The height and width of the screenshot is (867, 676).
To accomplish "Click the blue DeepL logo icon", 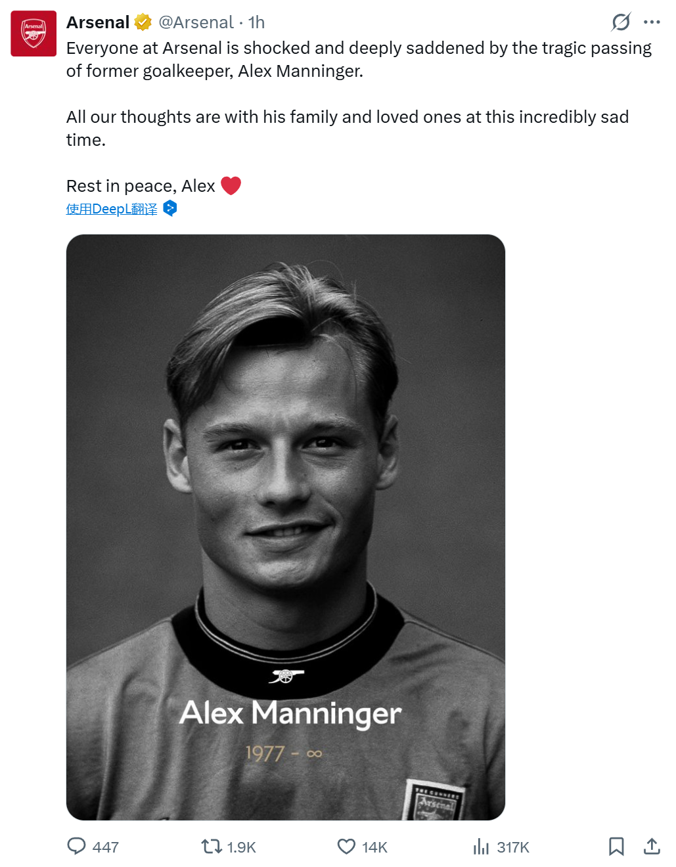I will point(170,208).
